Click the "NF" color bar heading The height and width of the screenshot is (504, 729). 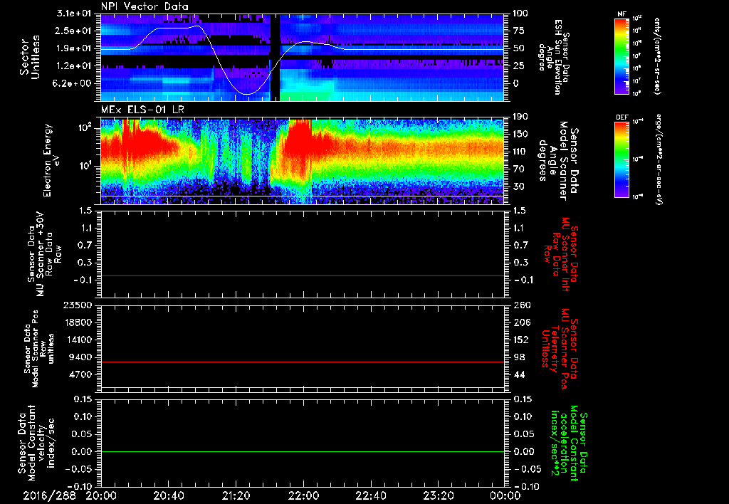click(622, 14)
